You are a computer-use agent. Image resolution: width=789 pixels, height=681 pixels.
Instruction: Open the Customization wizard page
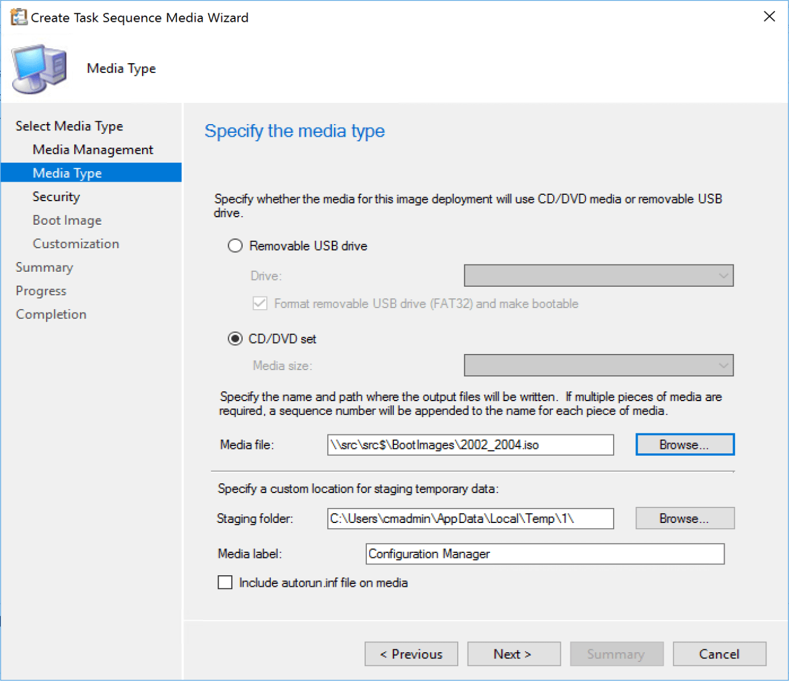pos(75,243)
